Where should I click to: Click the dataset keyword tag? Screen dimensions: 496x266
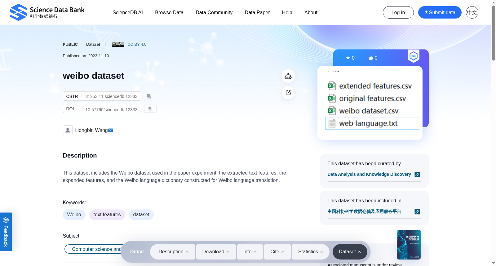(141, 215)
